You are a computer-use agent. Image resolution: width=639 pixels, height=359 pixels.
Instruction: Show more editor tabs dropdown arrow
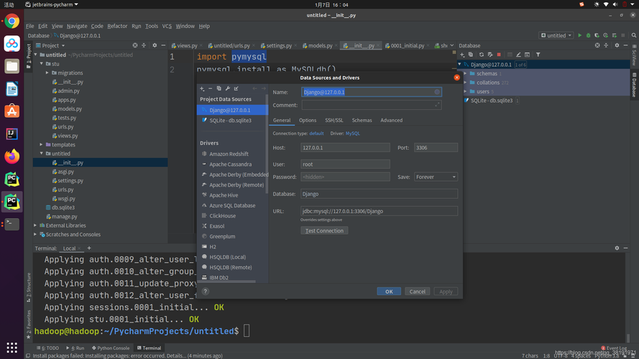coord(451,45)
